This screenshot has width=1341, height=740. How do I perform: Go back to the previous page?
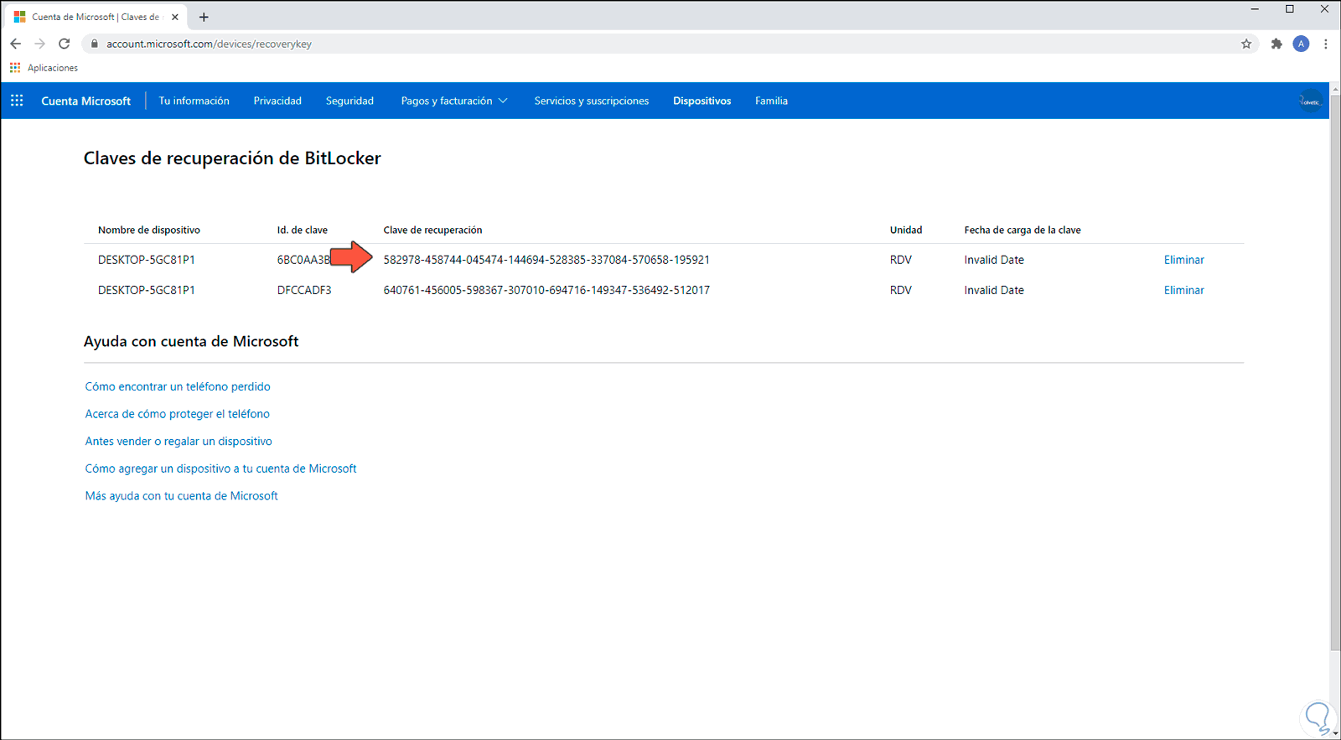(x=16, y=44)
